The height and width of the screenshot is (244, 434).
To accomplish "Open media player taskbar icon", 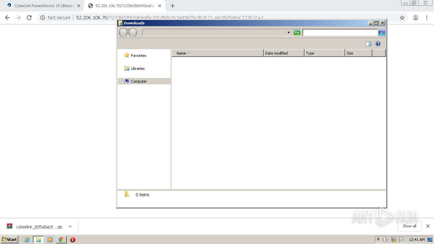I will point(50,240).
